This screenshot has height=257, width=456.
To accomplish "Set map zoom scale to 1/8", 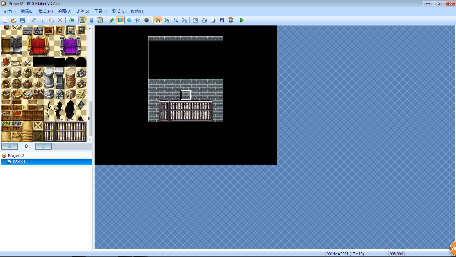I will [x=184, y=20].
